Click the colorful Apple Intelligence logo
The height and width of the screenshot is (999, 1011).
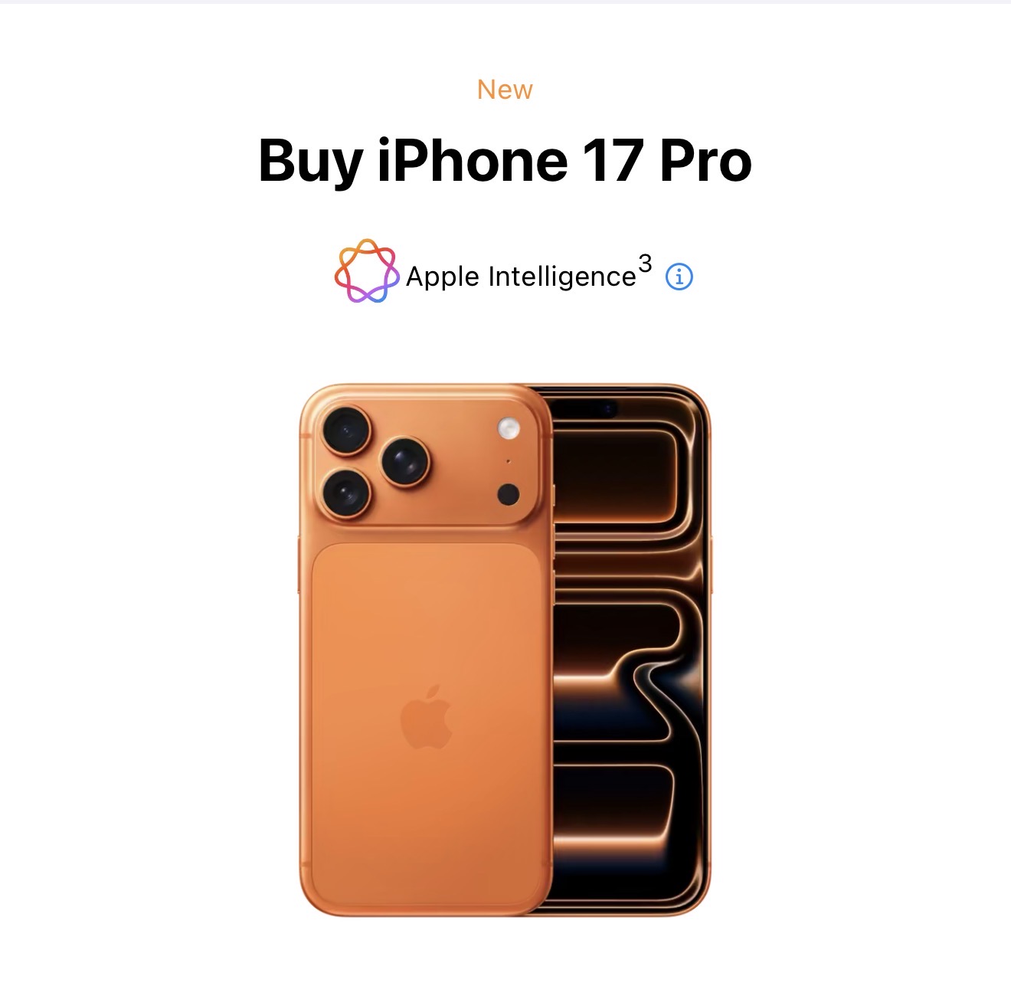click(x=367, y=270)
